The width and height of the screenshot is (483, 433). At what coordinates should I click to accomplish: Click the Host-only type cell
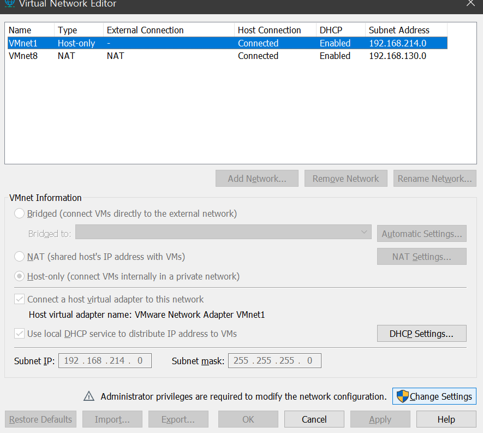point(76,43)
